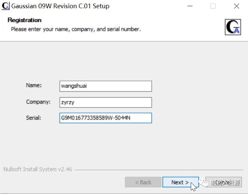Click the Registration heading

click(x=25, y=20)
